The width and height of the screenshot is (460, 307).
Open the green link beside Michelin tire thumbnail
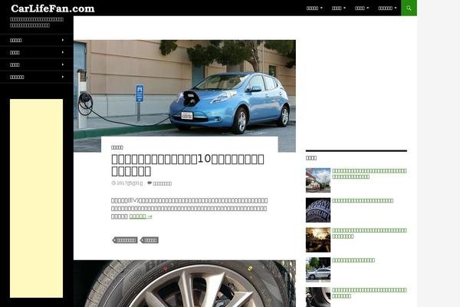click(363, 200)
